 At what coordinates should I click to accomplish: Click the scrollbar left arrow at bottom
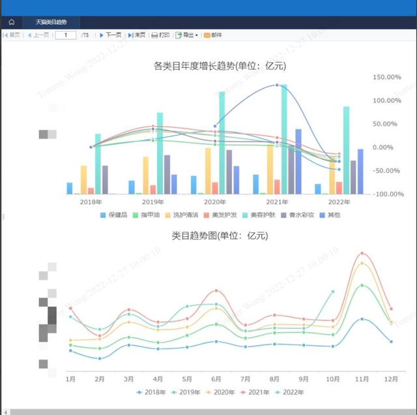6,412
